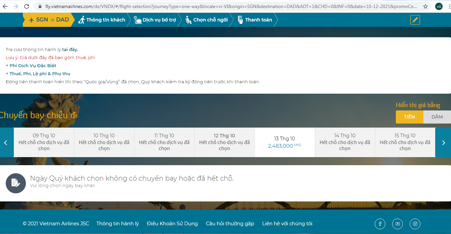Show earlier dates with left arrow
Screen dimensions: 451x234
(6, 142)
